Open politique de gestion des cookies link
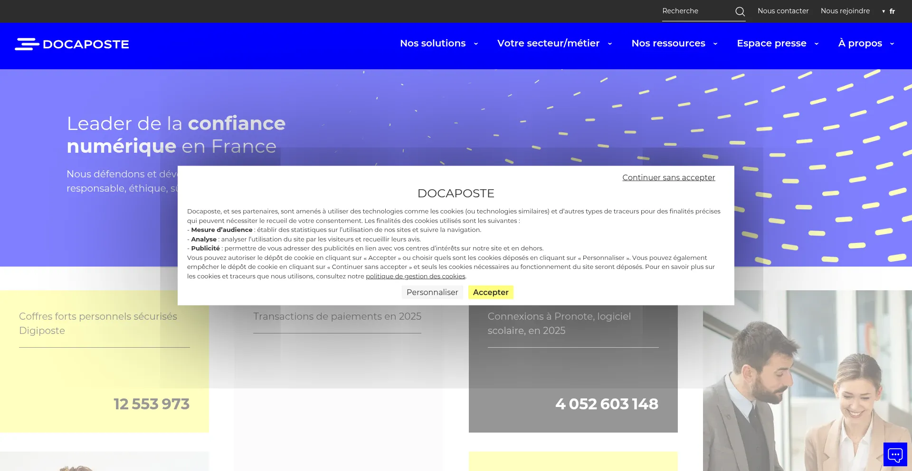This screenshot has width=912, height=471. point(415,277)
